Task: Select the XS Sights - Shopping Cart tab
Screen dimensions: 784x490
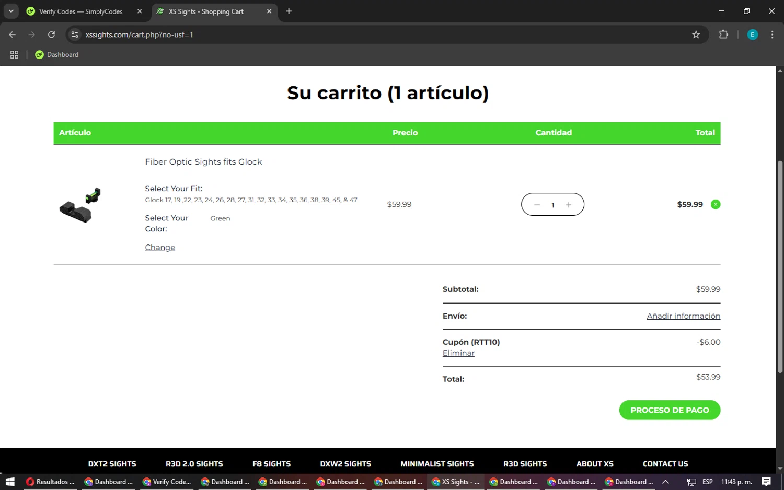Action: pyautogui.click(x=206, y=11)
